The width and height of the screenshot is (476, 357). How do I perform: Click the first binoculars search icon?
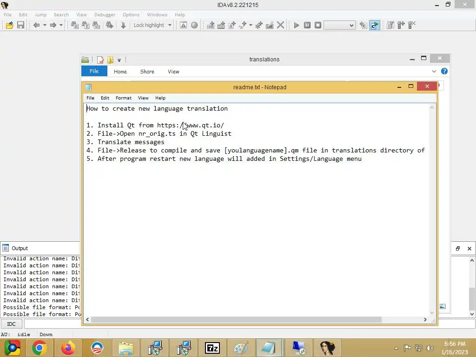click(x=75, y=25)
